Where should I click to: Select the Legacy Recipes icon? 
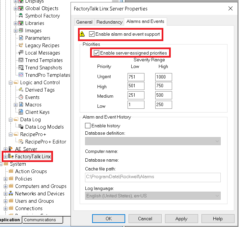[x=21, y=45]
